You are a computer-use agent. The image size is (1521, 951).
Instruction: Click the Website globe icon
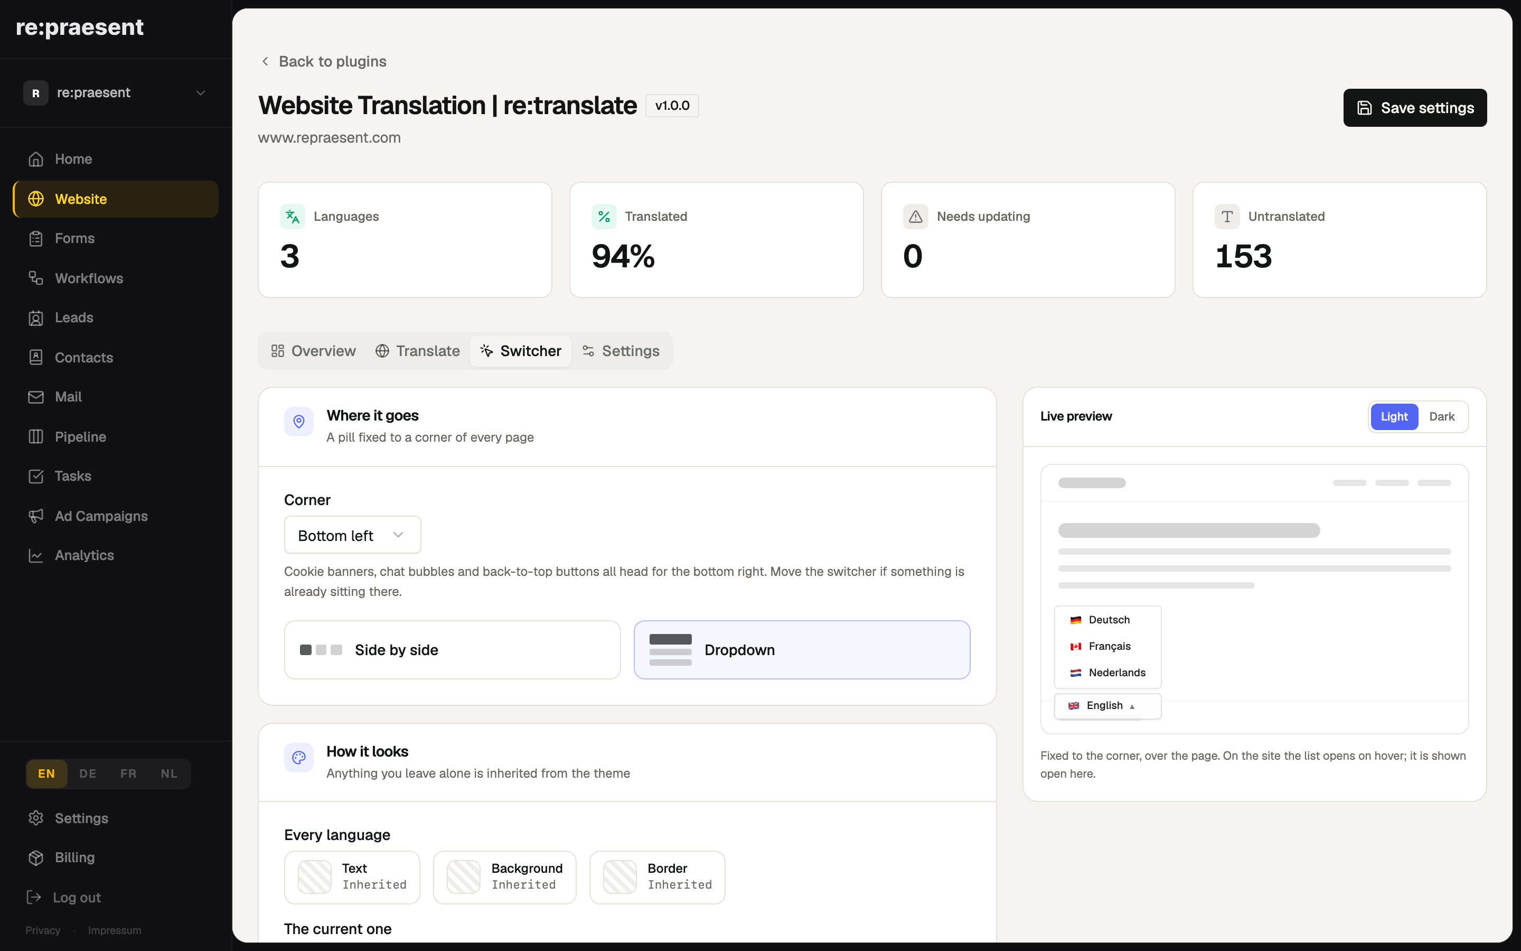coord(36,199)
